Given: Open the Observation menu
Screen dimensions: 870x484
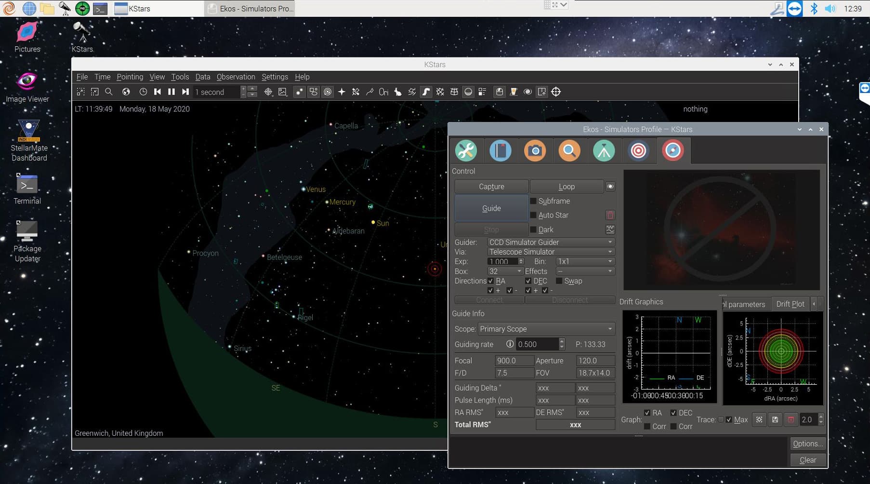Looking at the screenshot, I should 236,77.
